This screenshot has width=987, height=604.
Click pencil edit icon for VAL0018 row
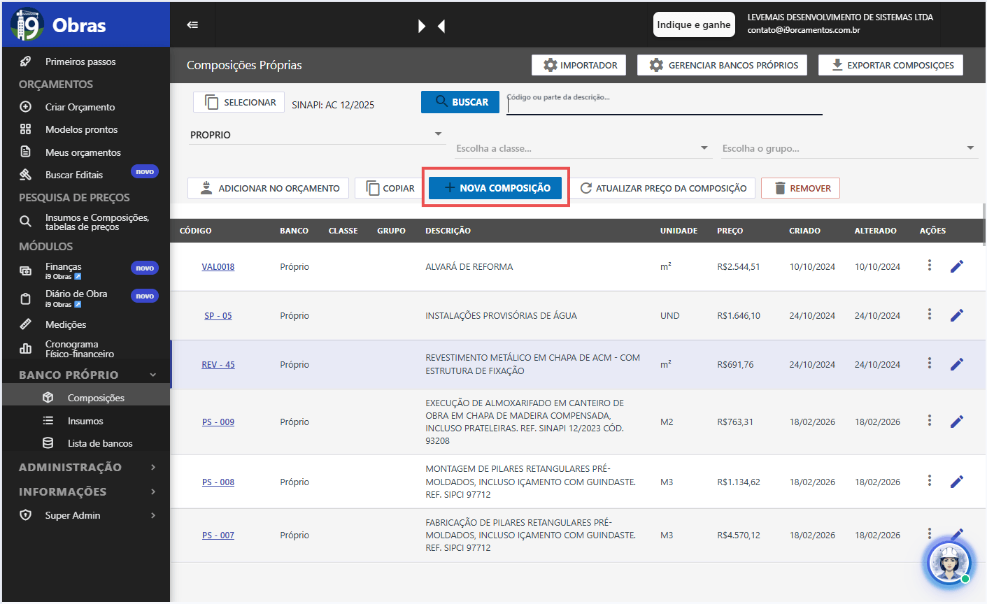[957, 266]
